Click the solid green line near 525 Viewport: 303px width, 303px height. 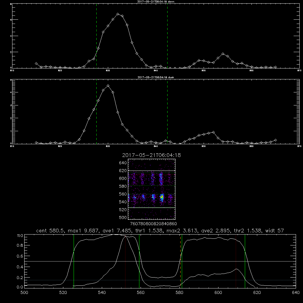tap(74, 261)
